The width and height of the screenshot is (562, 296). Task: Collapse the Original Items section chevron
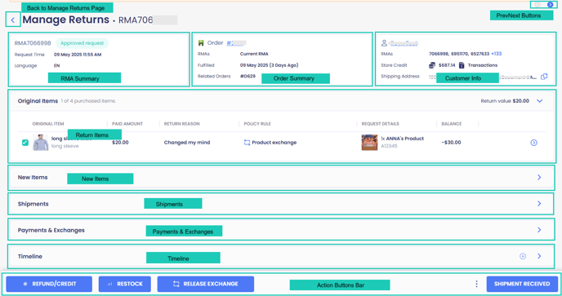tap(539, 101)
